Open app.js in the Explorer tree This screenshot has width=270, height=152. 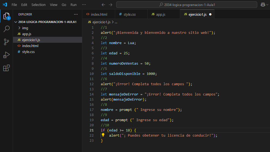pyautogui.click(x=47, y=34)
